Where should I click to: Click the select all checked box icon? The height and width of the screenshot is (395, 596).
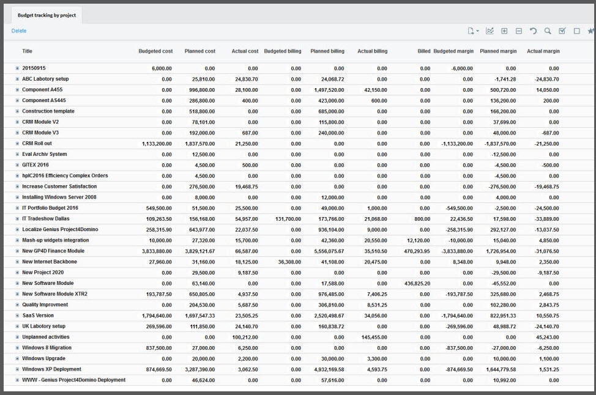(562, 31)
